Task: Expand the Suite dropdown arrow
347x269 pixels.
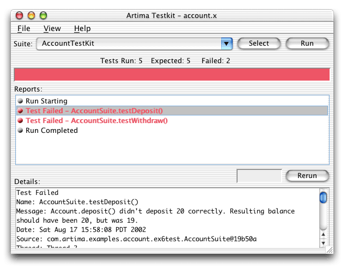Action: [x=227, y=44]
